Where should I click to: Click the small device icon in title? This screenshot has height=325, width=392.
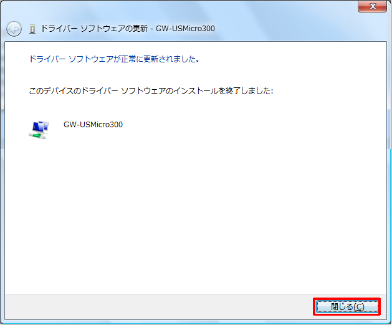click(x=32, y=29)
